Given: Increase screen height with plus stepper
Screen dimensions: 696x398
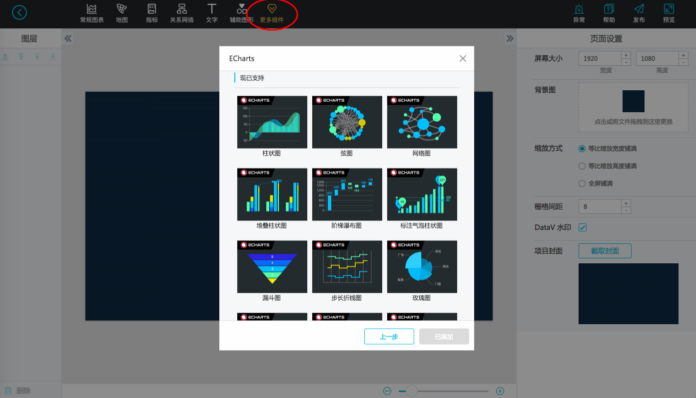Looking at the screenshot, I should tap(684, 55).
